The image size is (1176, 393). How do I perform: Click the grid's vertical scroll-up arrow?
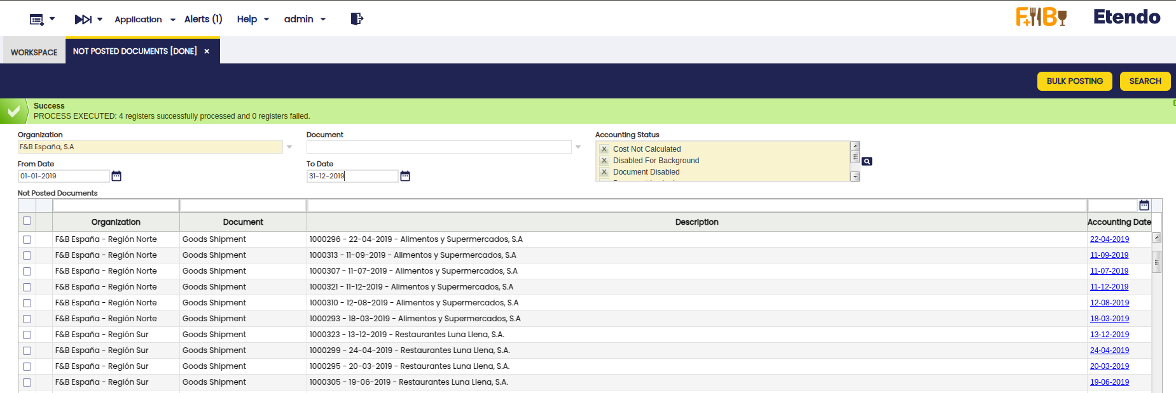click(x=1157, y=237)
